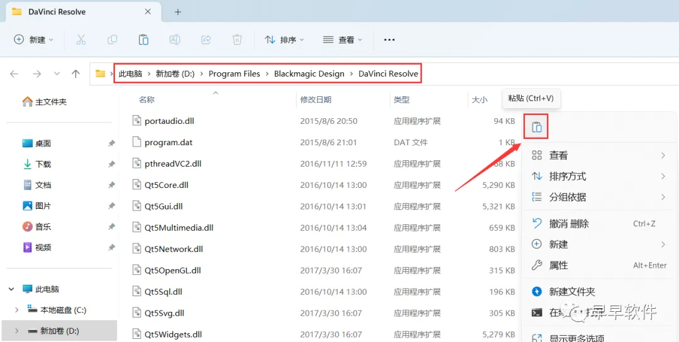The width and height of the screenshot is (679, 342).
Task: Choose 撤消 删除 in context menu
Action: click(599, 224)
